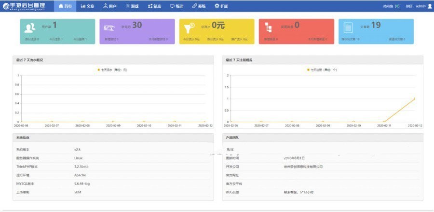Open the 统计 statistics menu
This screenshot has height=212, width=434.
(x=176, y=6)
